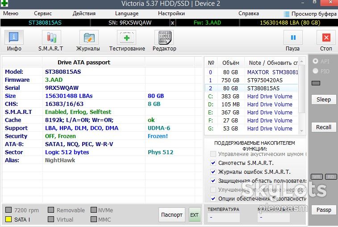
Task: Click the 156301488 LBA (80 GB) header field
Action: click(290, 23)
